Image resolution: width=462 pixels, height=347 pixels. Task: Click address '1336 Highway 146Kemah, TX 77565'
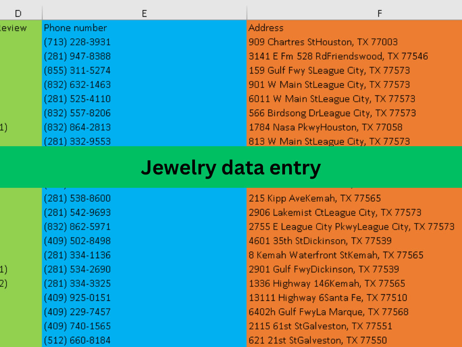coord(327,284)
